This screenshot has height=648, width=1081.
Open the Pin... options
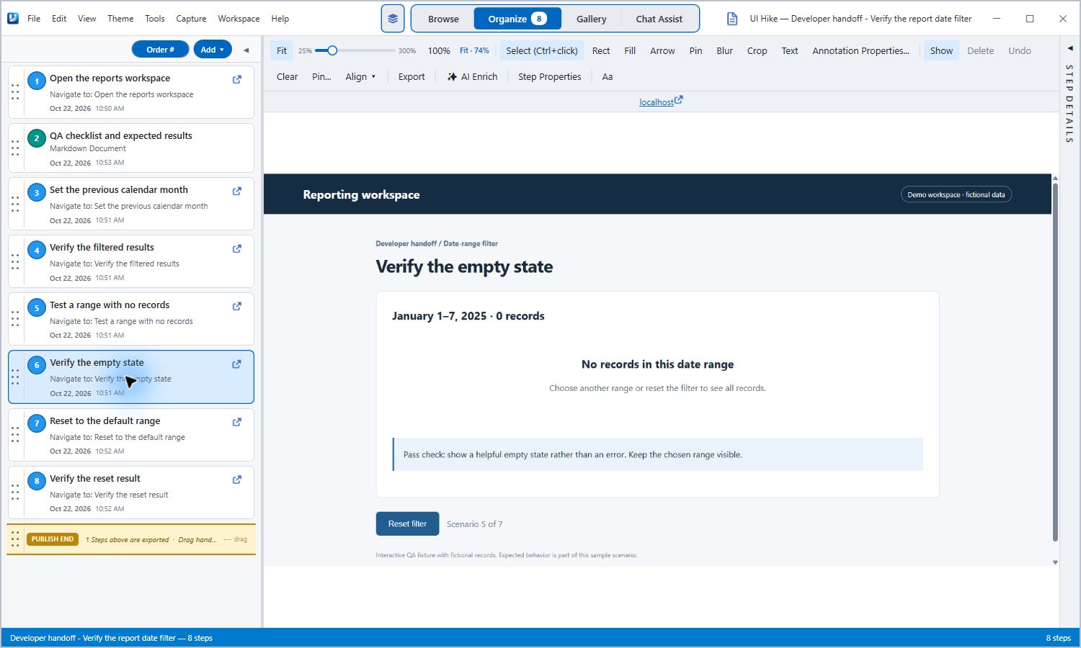pos(321,76)
